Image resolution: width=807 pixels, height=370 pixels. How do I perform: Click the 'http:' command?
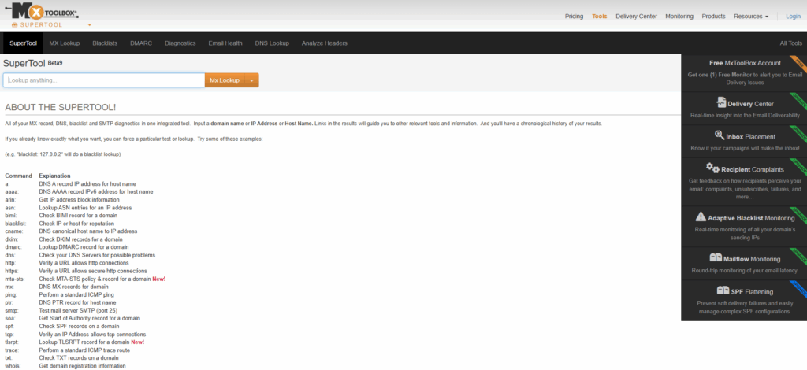(x=10, y=263)
